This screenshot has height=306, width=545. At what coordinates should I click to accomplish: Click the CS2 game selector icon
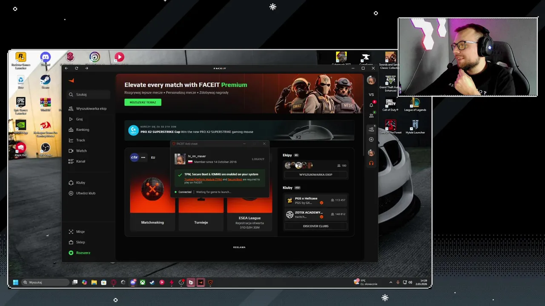[x=134, y=157]
